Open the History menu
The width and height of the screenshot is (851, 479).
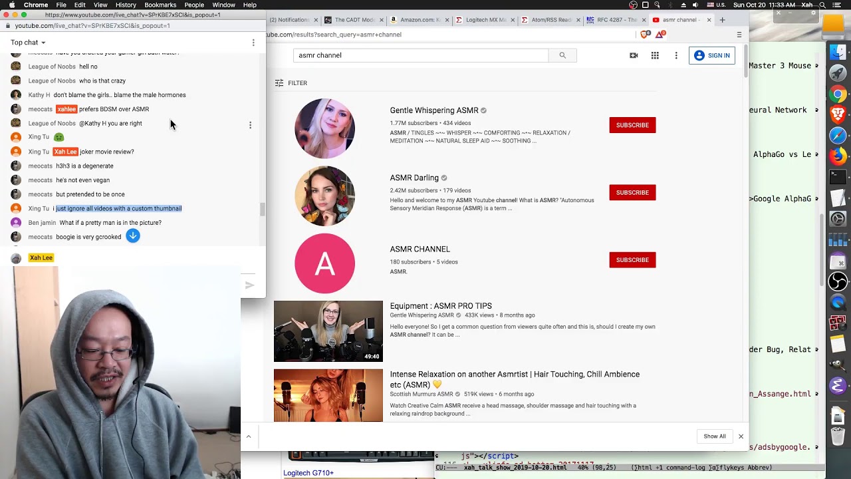pos(126,5)
